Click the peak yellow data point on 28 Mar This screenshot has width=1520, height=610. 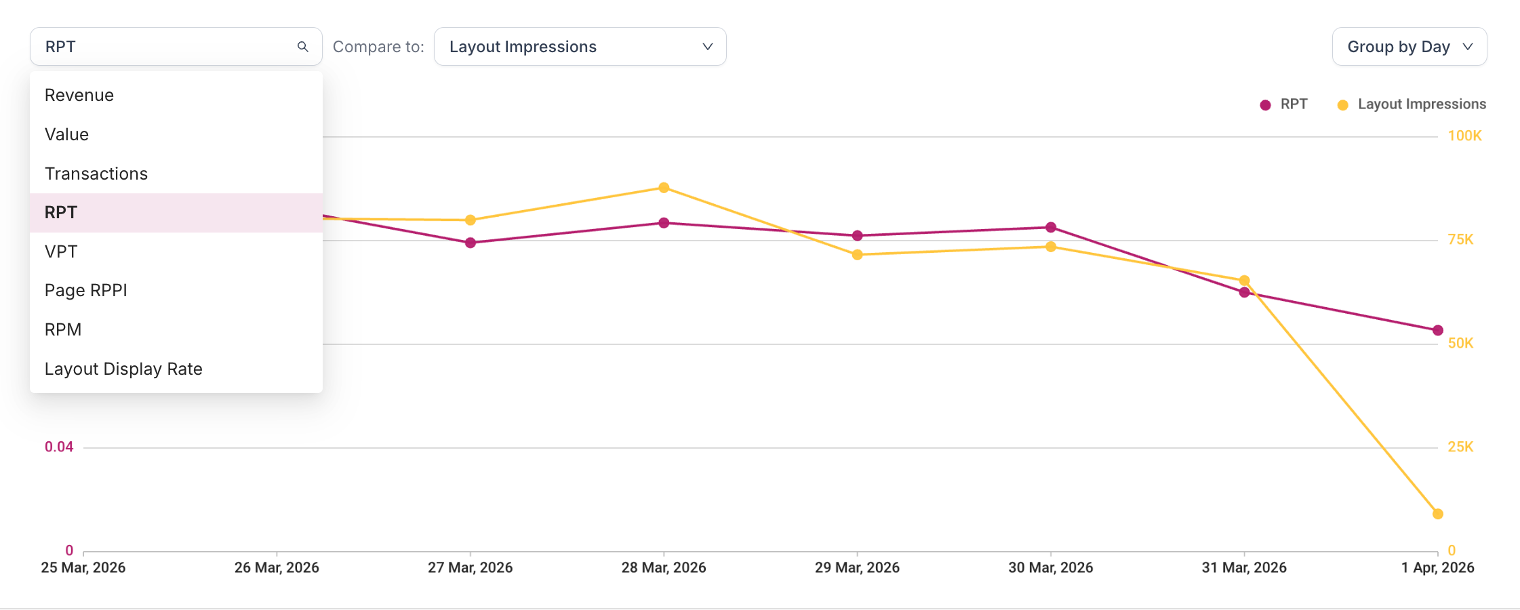tap(663, 188)
